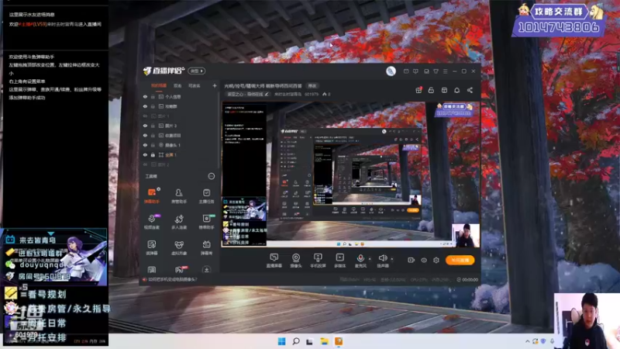Open the PK tool in toolbox bottom row
Image resolution: width=620 pixels, height=349 pixels.
(x=180, y=270)
